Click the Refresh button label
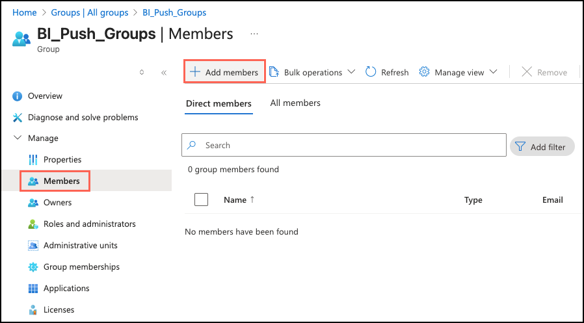This screenshot has width=584, height=323. click(395, 73)
